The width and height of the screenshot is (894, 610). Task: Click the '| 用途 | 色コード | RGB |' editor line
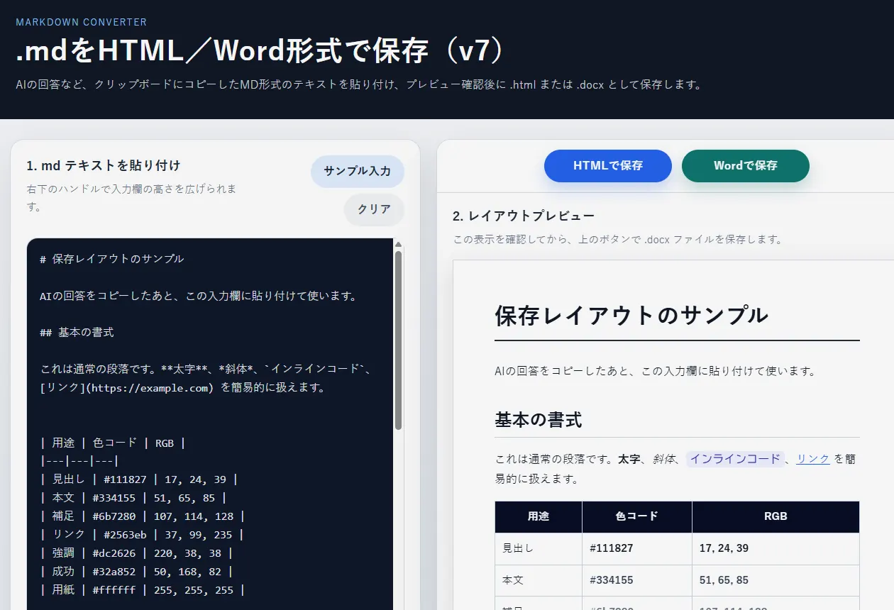[113, 443]
